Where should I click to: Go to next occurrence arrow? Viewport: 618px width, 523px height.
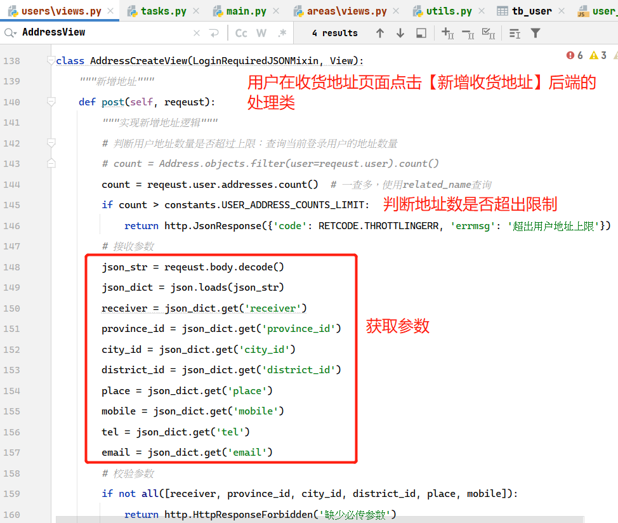400,33
